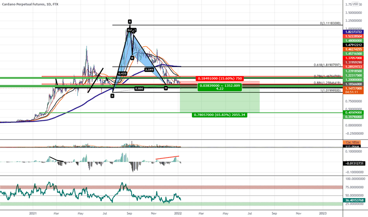
Task: Click the 134.103M volume label
Action: pyautogui.click(x=352, y=142)
